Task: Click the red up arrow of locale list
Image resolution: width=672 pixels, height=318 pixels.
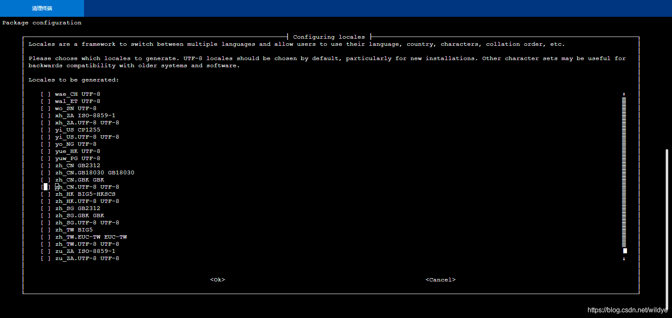Action: click(624, 95)
